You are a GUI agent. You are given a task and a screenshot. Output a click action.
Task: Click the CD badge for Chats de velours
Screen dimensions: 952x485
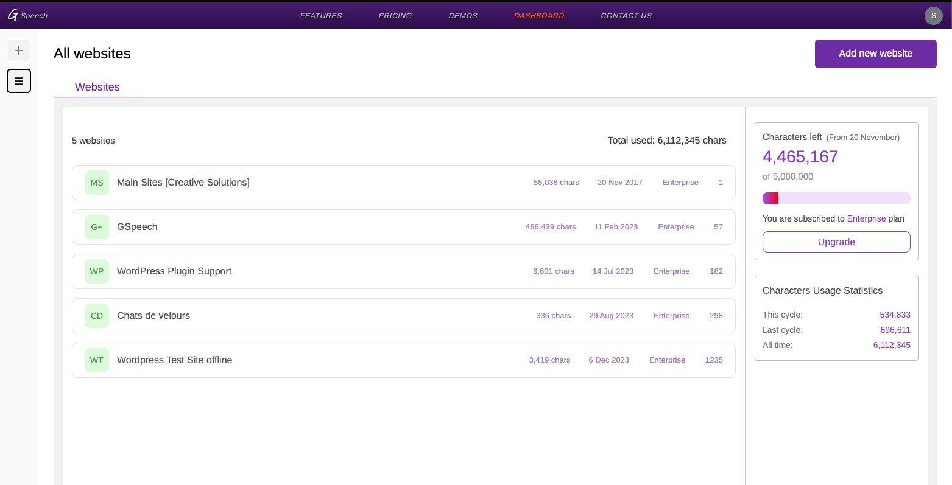point(97,316)
